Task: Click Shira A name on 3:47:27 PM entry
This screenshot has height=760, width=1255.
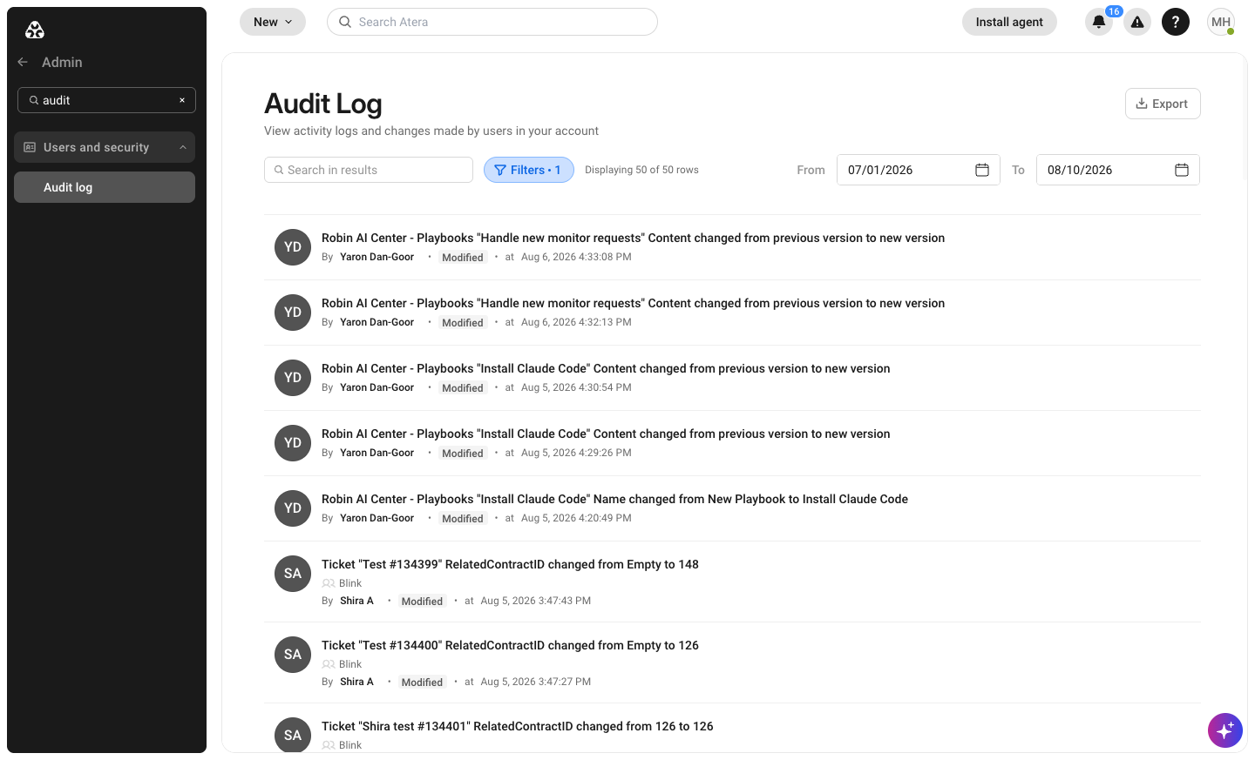Action: 356,682
